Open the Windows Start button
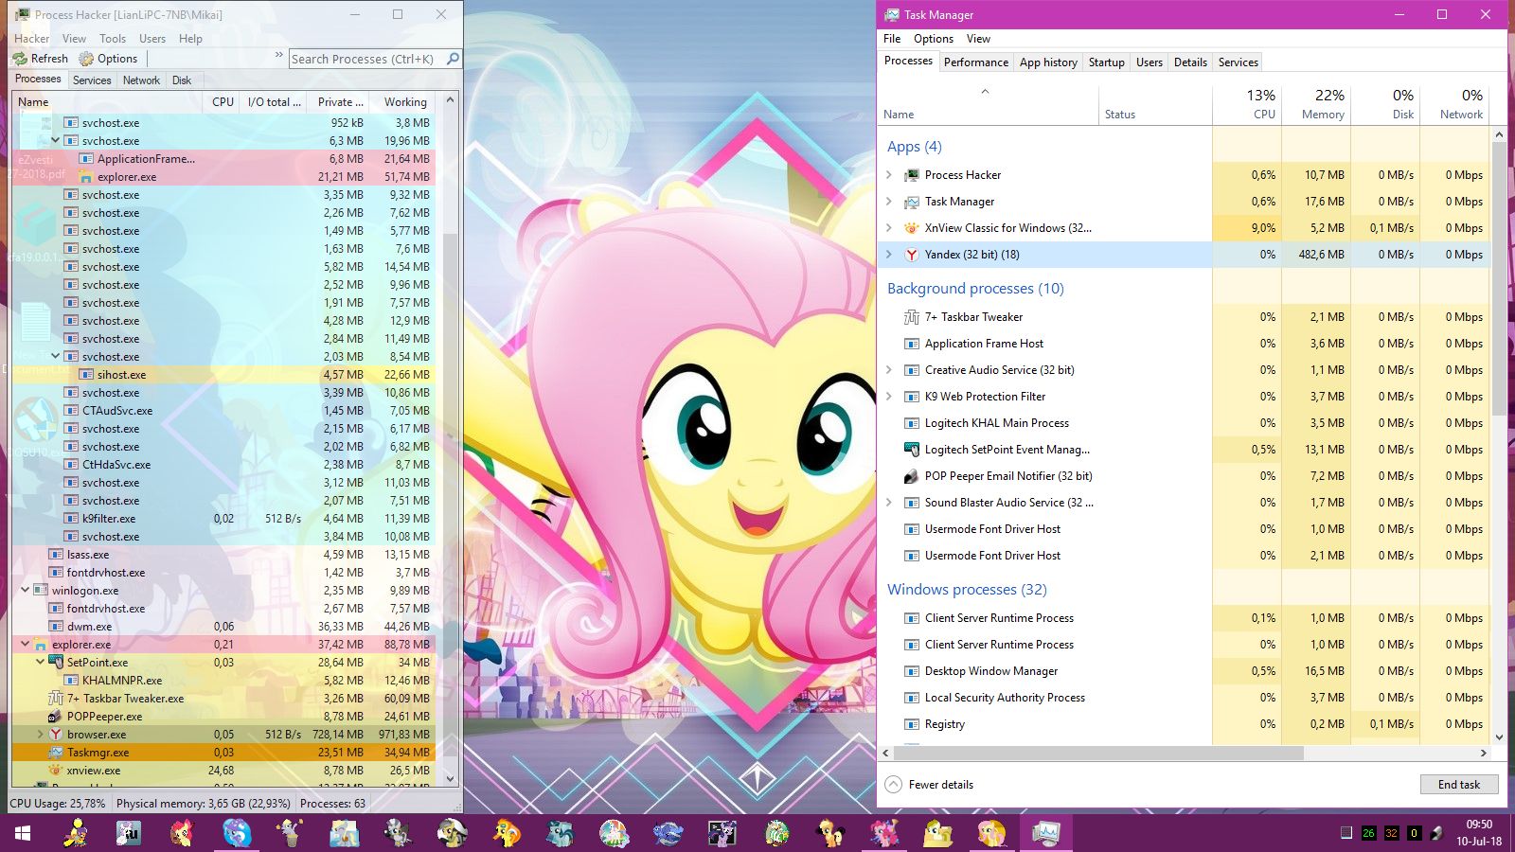This screenshot has width=1515, height=852. (23, 833)
